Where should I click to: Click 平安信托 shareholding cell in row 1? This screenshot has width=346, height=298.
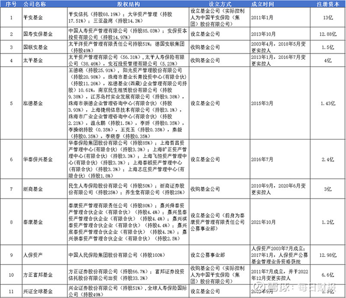pyautogui.click(x=128, y=17)
